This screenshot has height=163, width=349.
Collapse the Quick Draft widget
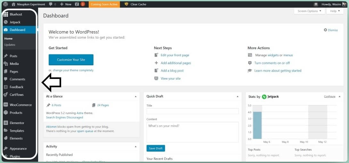[x=238, y=97]
